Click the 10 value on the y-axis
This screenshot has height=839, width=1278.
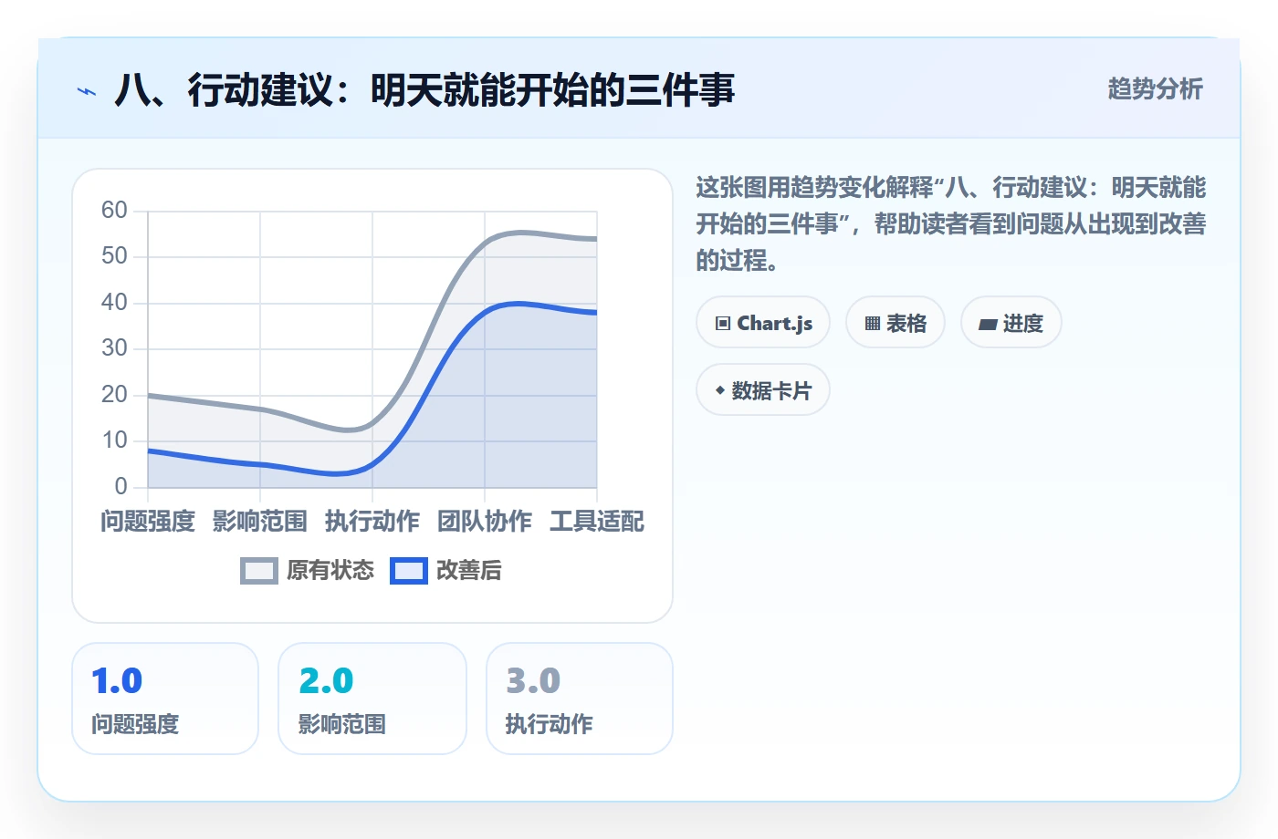click(x=114, y=440)
